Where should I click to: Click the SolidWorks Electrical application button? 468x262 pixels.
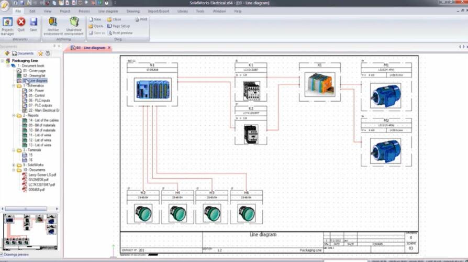pyautogui.click(x=5, y=5)
